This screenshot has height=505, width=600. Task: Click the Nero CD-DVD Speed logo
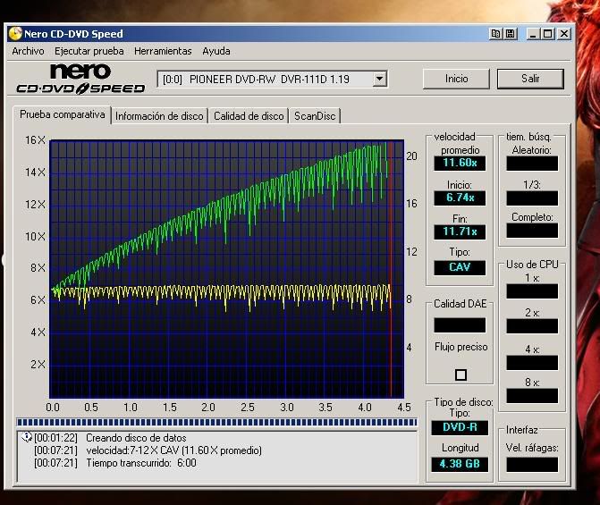click(x=80, y=79)
